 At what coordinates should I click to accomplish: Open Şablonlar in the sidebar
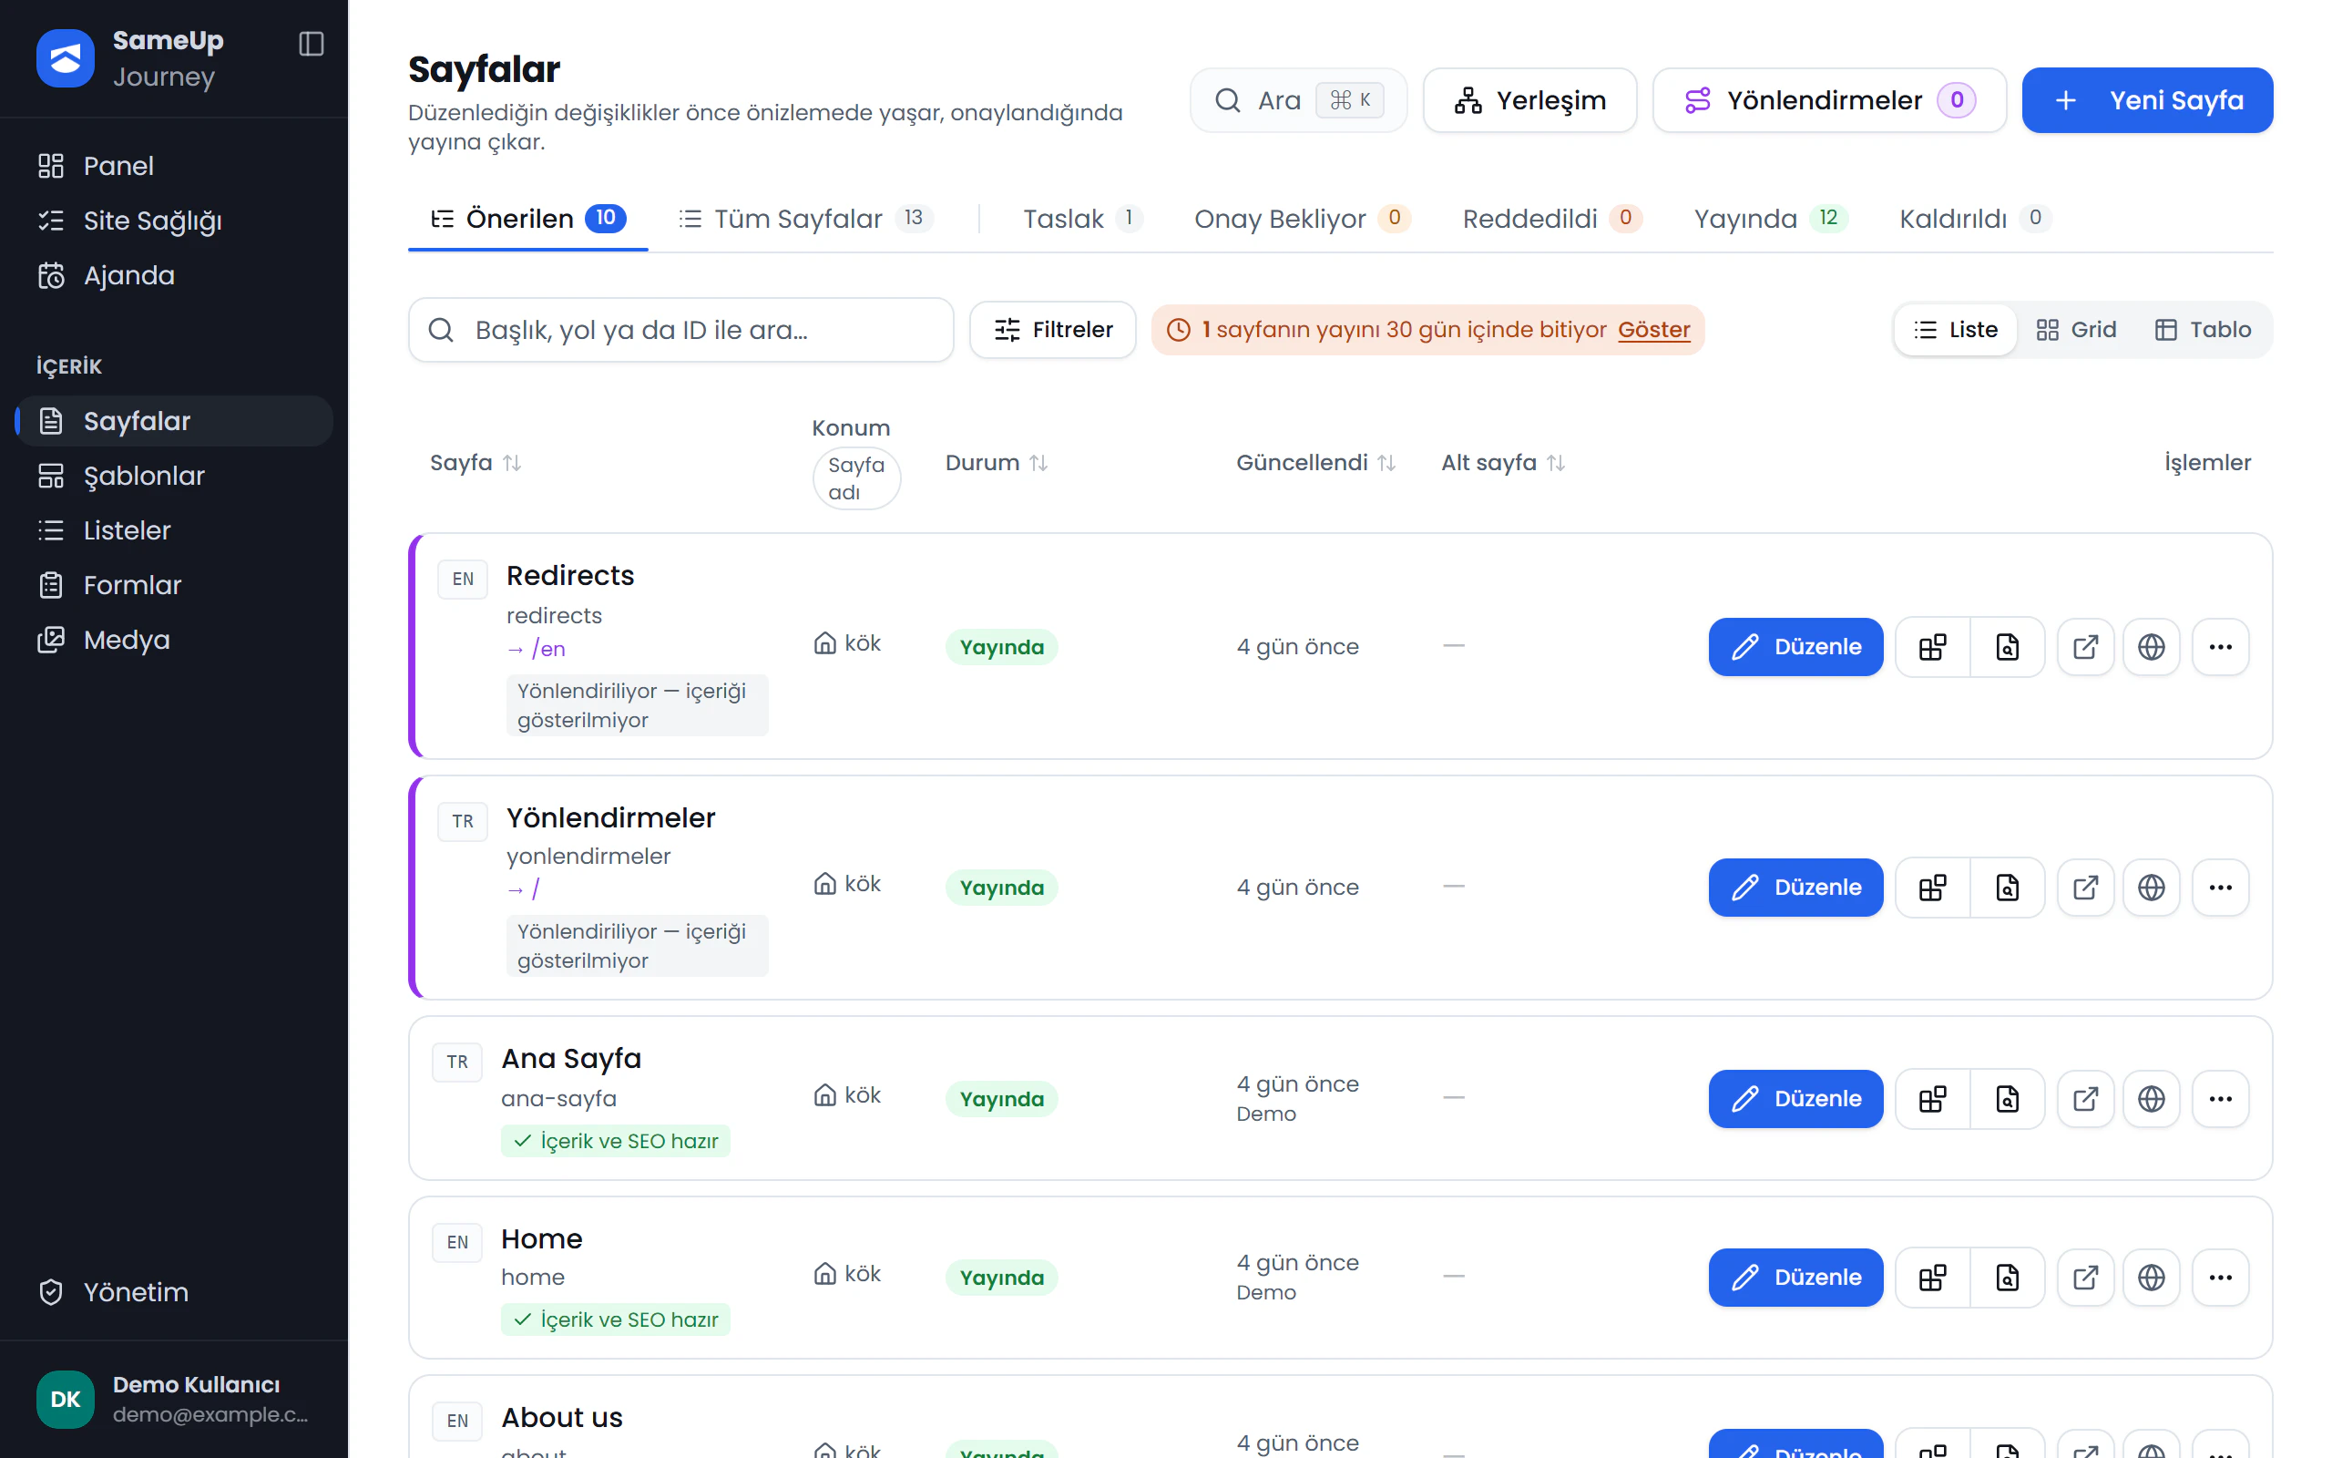tap(173, 476)
